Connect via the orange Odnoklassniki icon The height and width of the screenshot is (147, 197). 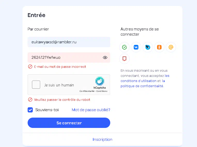[159, 47]
